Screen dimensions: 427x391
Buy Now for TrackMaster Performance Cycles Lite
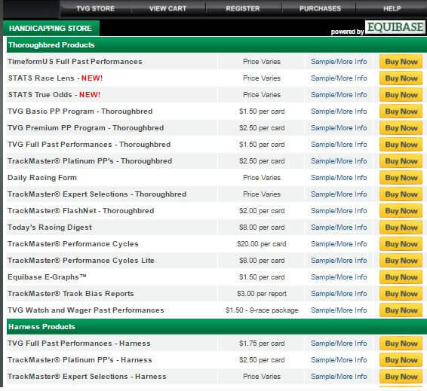point(401,261)
